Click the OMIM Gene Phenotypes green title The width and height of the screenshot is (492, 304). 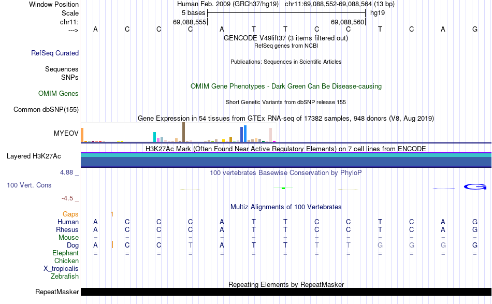[x=286, y=86]
